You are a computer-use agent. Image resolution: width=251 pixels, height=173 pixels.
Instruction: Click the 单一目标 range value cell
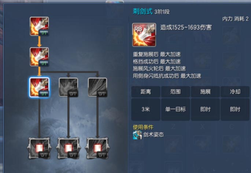pos(176,109)
